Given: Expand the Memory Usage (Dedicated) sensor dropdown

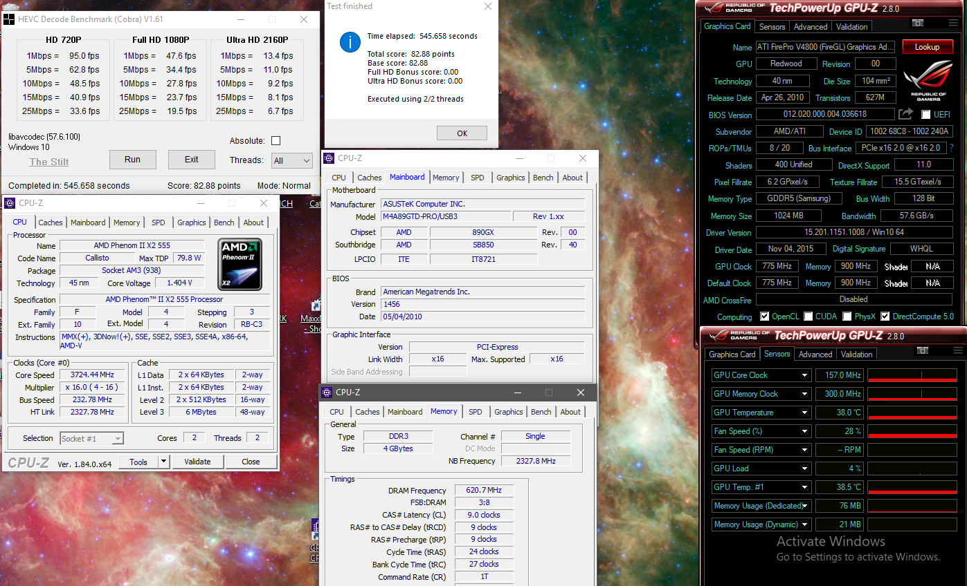Looking at the screenshot, I should 804,506.
